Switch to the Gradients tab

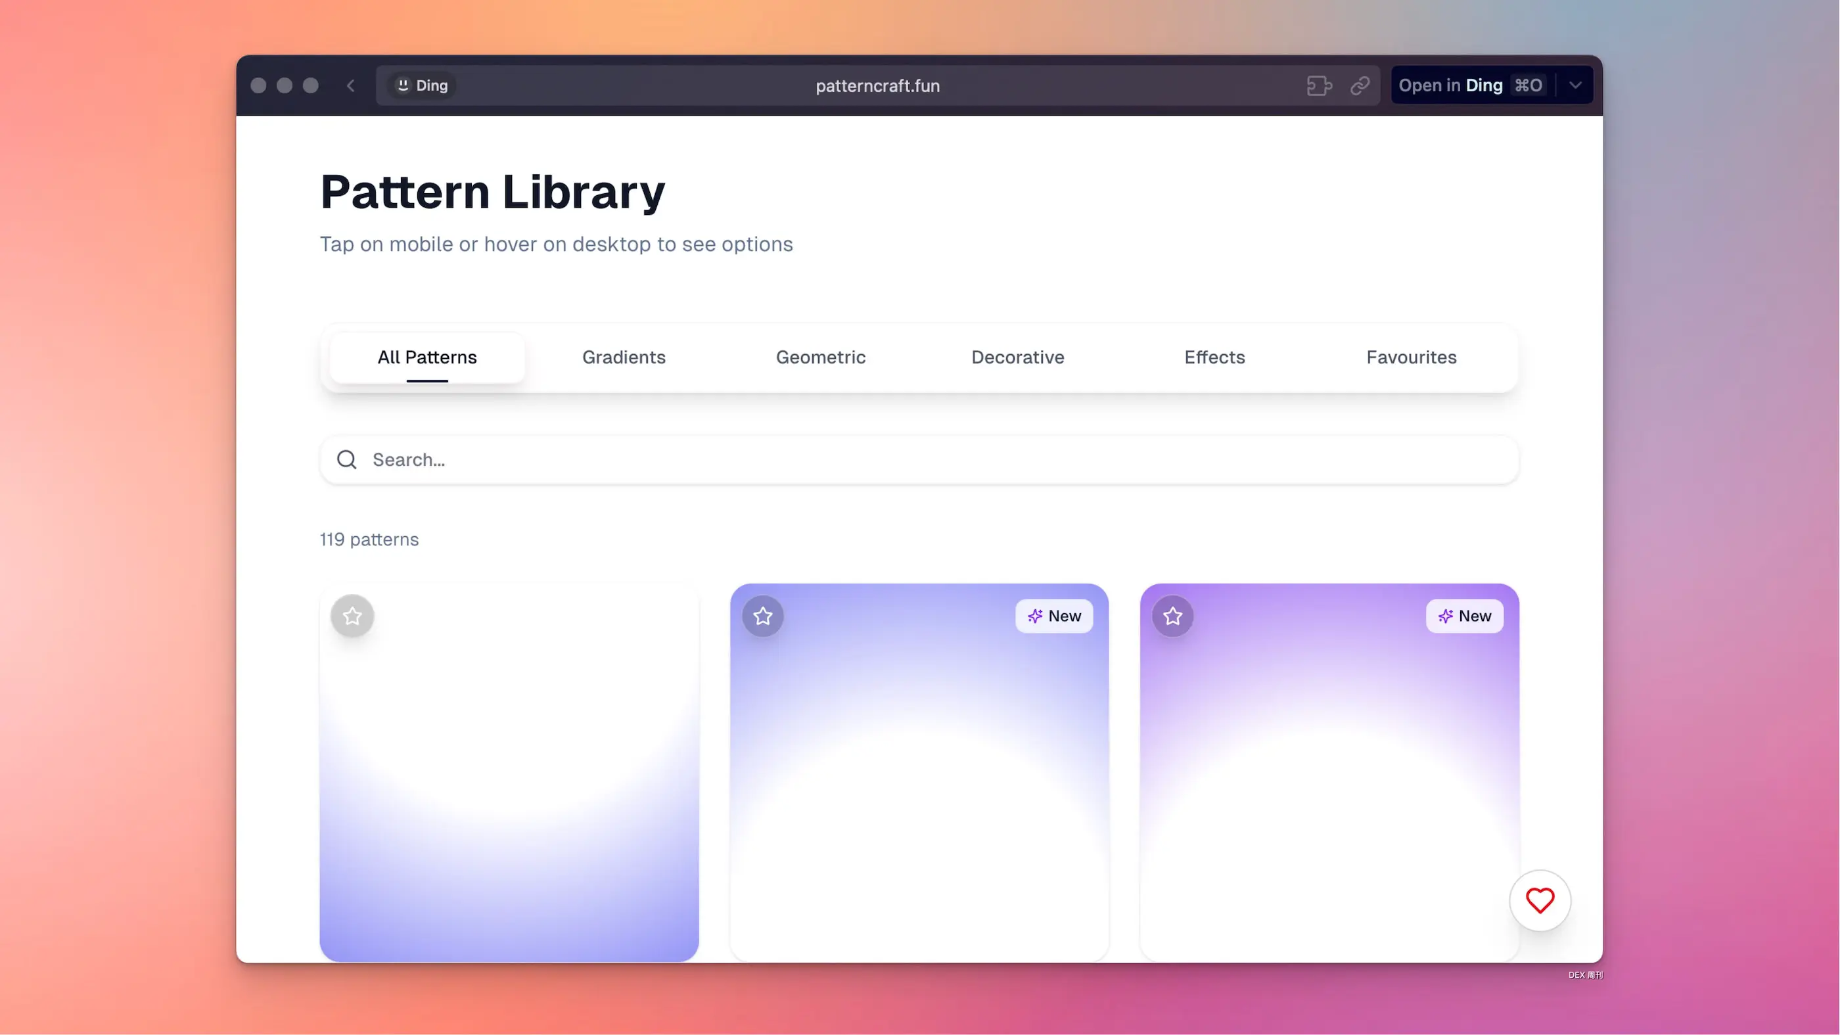(624, 357)
